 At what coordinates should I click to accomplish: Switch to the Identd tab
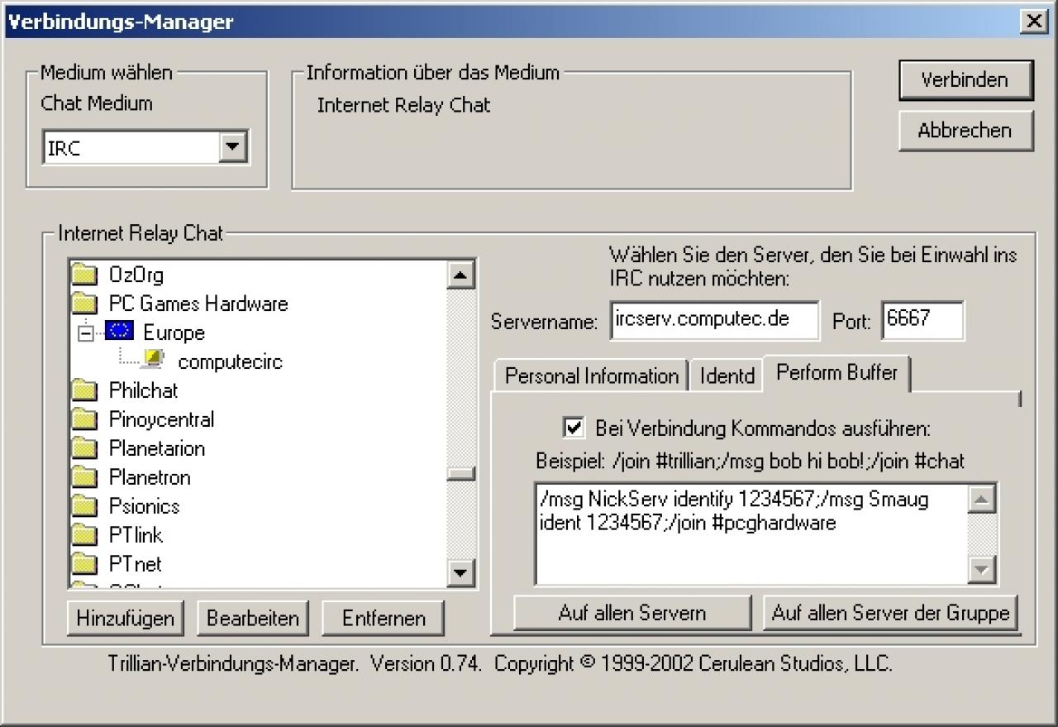727,375
